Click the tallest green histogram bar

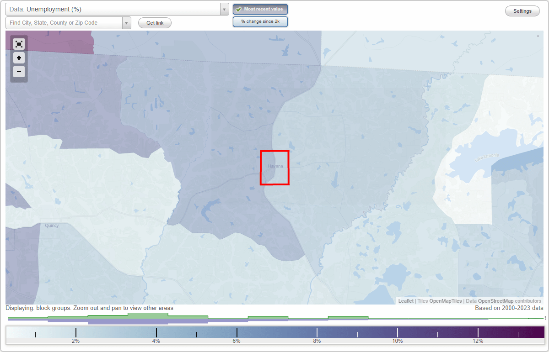click(x=148, y=316)
